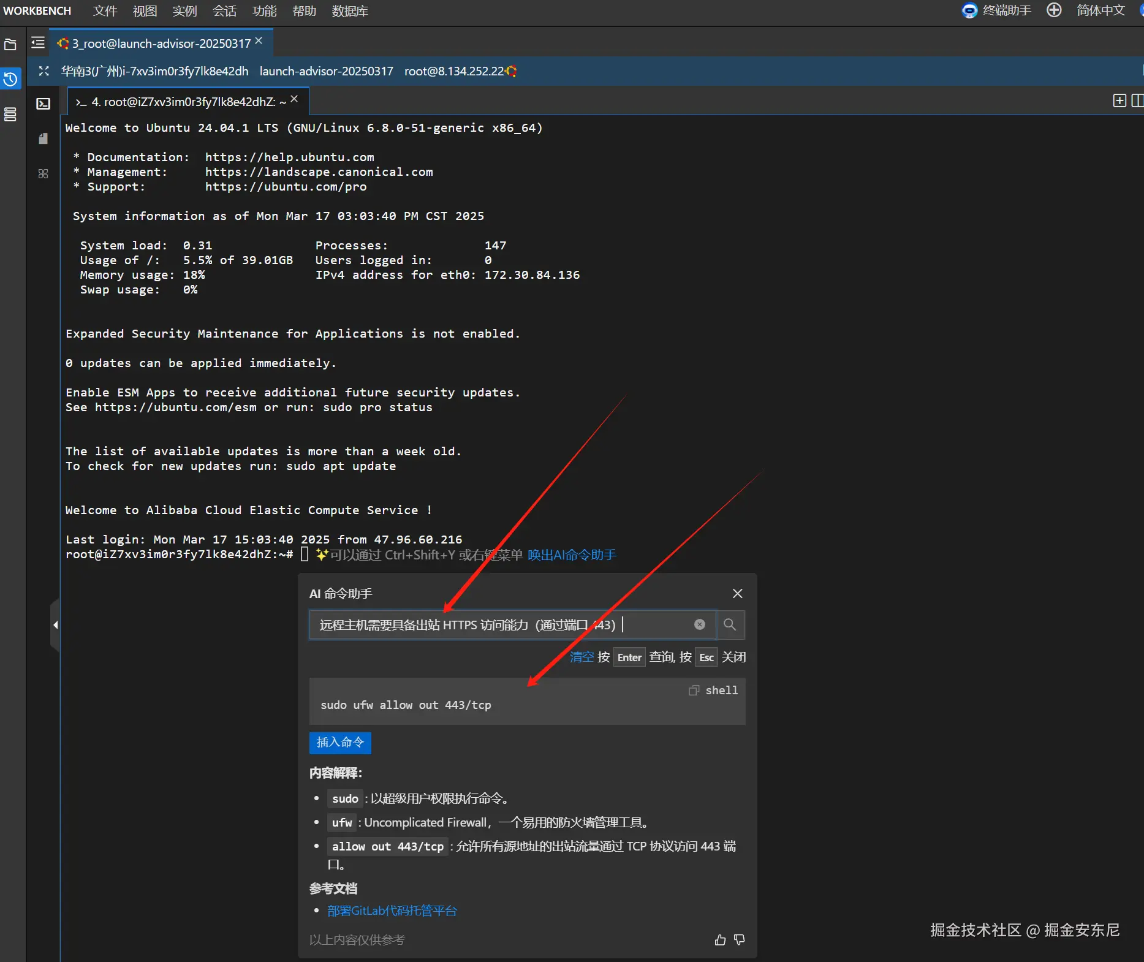Click the 'Welcome to Alibaba Cloud Elastic Compute Service !' line
Image resolution: width=1144 pixels, height=962 pixels.
point(249,510)
